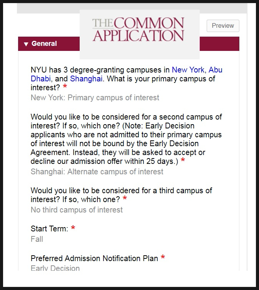Select the 'New York: Primary campus of interest' answer
This screenshot has height=290, width=259.
click(95, 98)
